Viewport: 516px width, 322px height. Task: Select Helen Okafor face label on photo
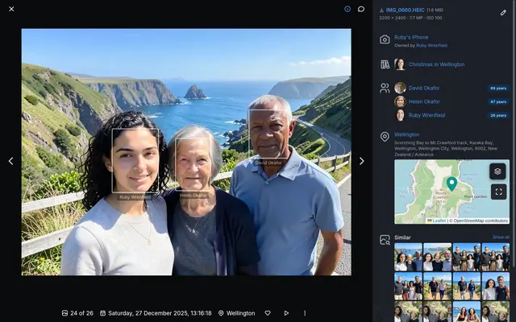click(193, 196)
